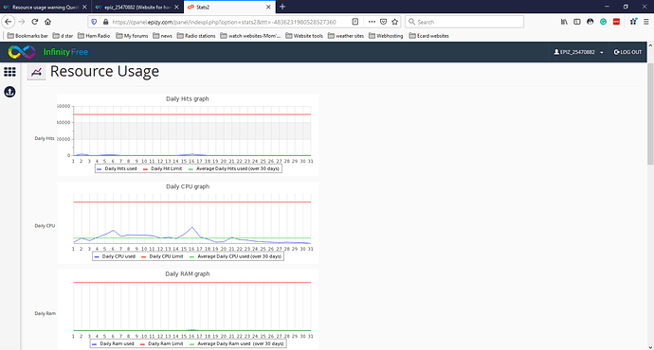Switch to Resource usage warning tab

[45, 7]
